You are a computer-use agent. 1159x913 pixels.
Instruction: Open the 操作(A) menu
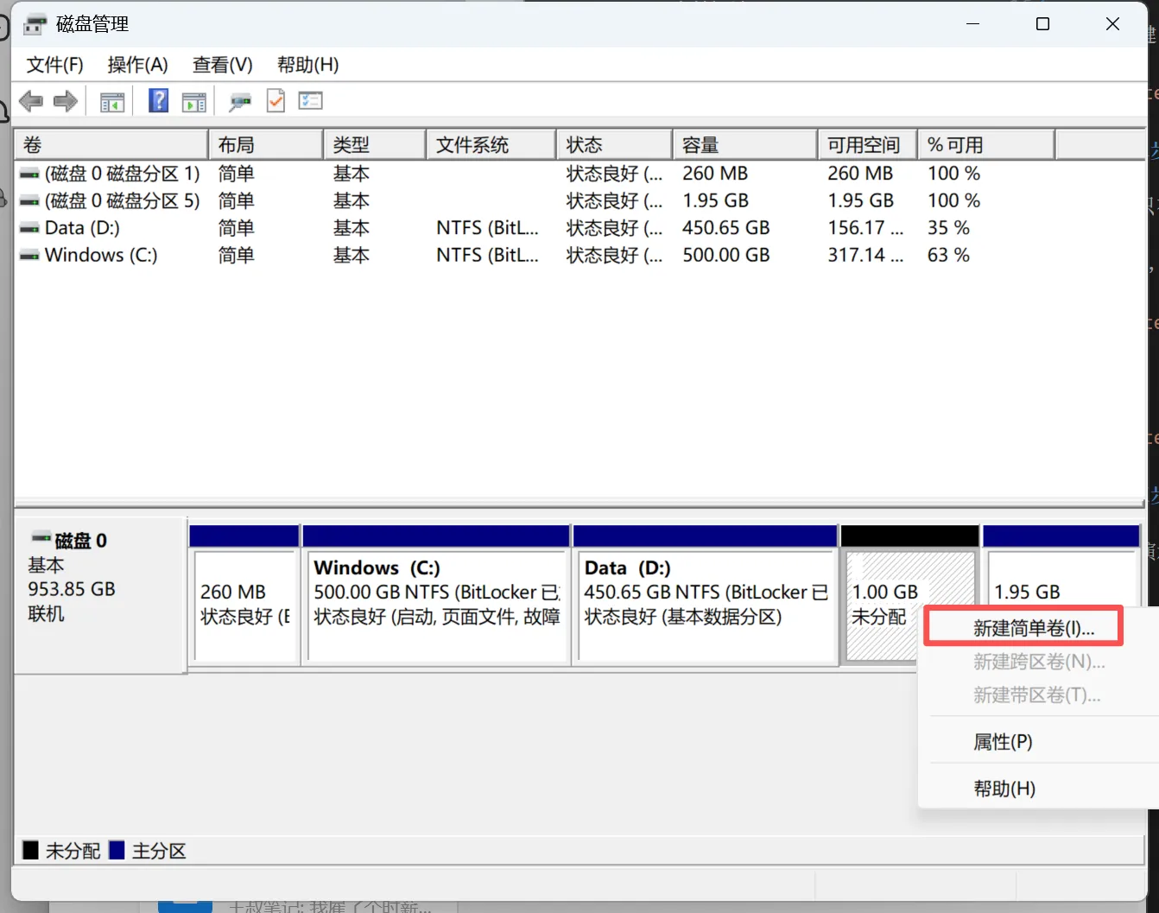pyautogui.click(x=137, y=65)
